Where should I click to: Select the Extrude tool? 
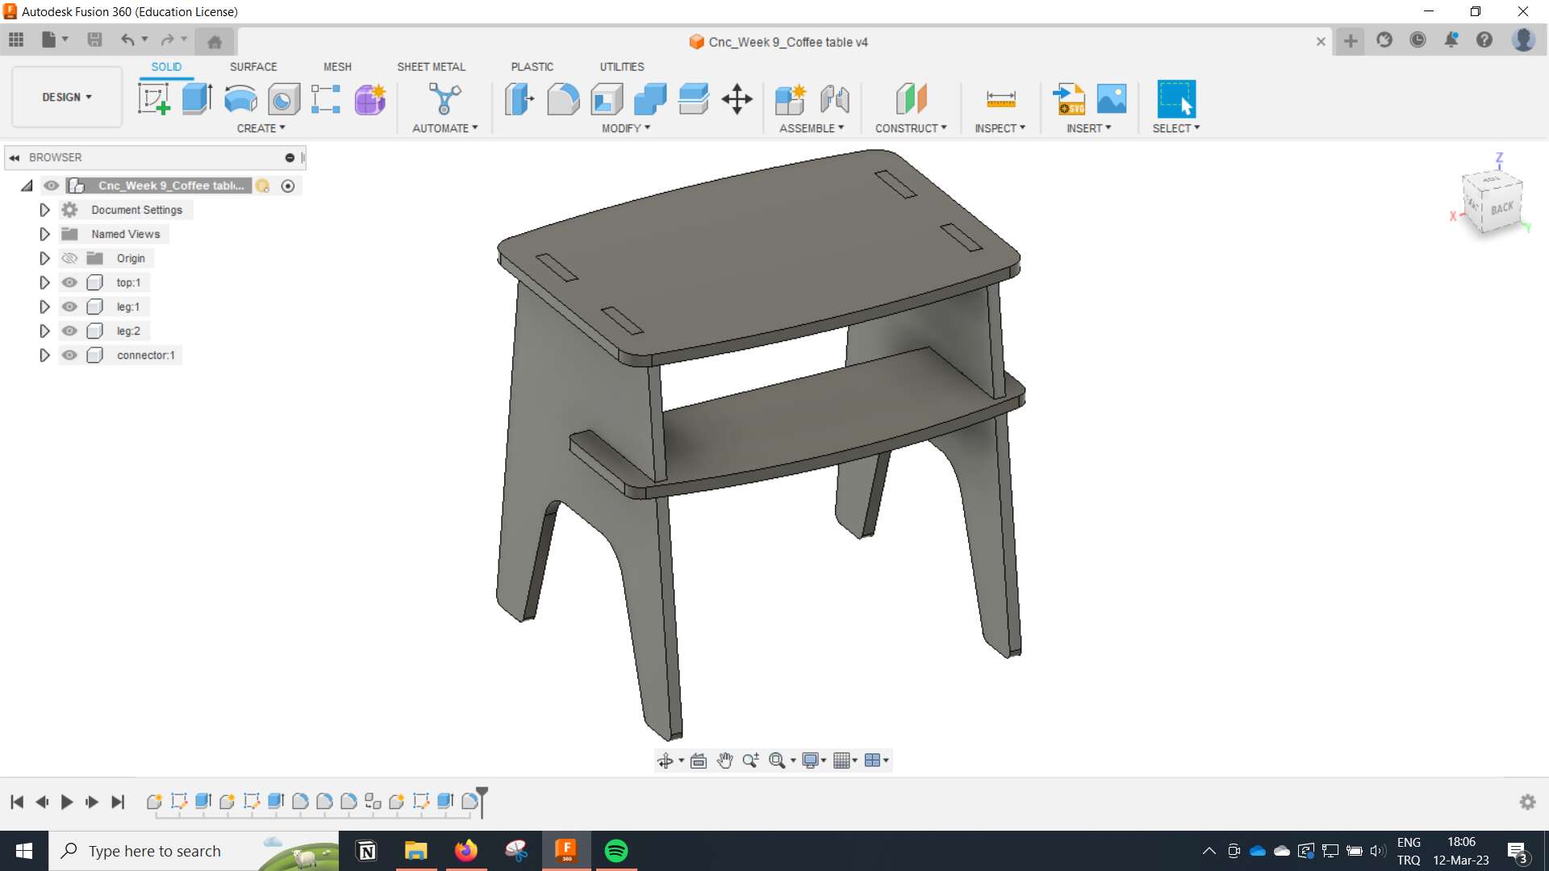(197, 99)
